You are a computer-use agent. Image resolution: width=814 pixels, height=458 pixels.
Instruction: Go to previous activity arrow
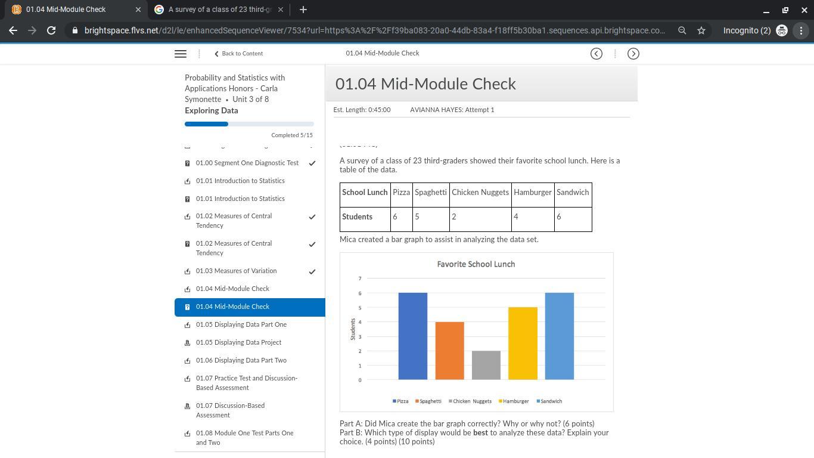tap(596, 54)
